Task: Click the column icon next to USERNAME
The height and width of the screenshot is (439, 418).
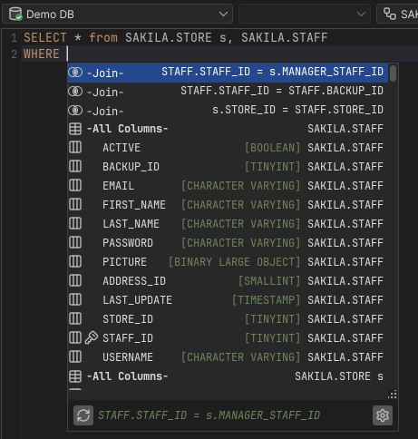Action: [75, 356]
